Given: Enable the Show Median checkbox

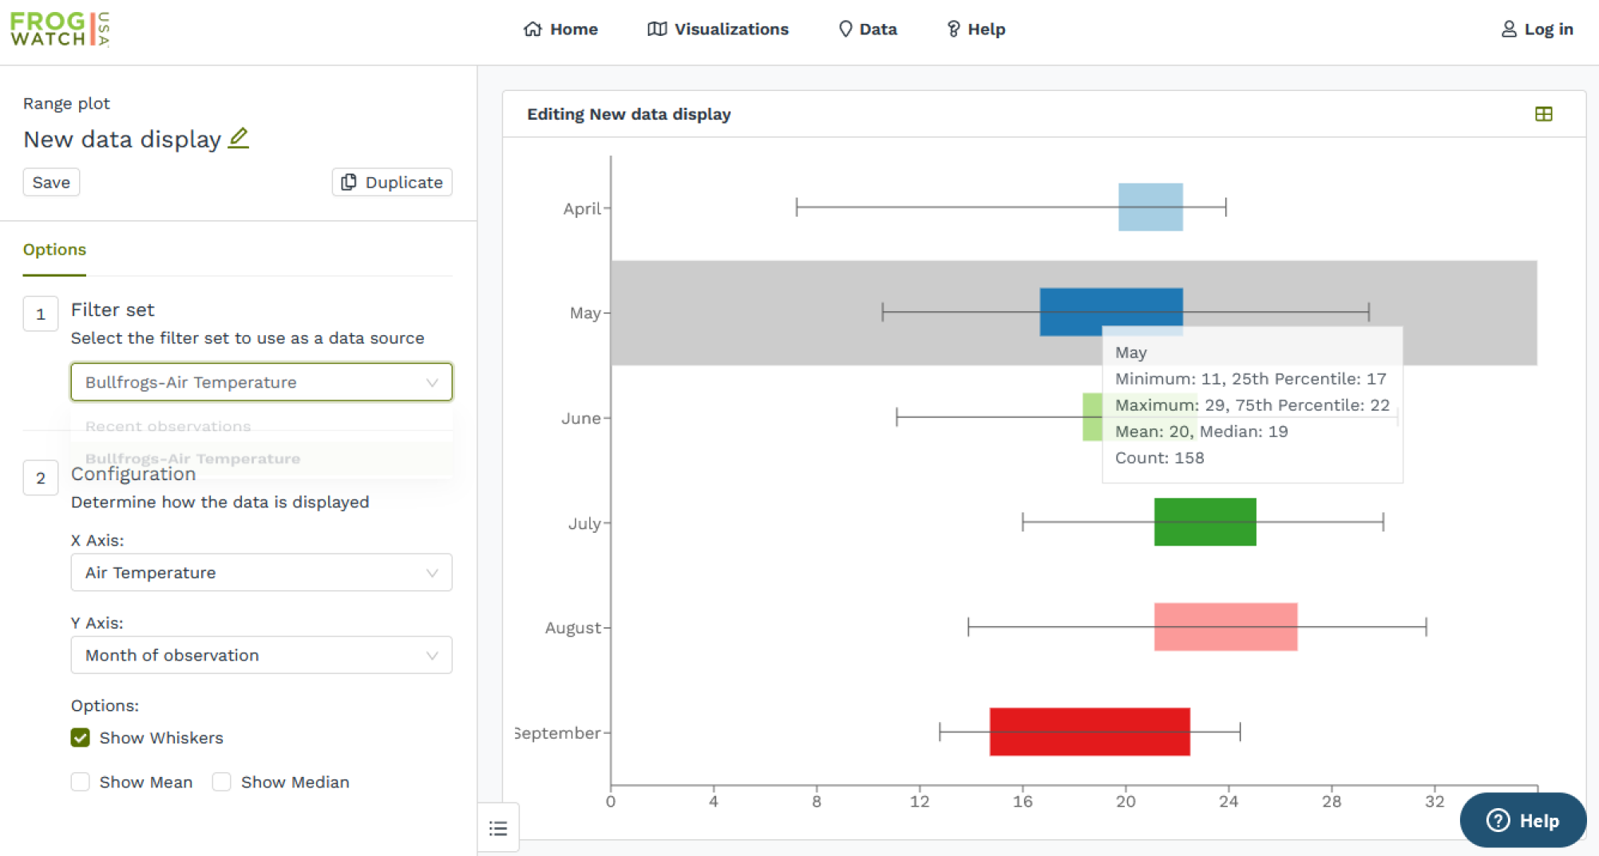Looking at the screenshot, I should click(222, 782).
